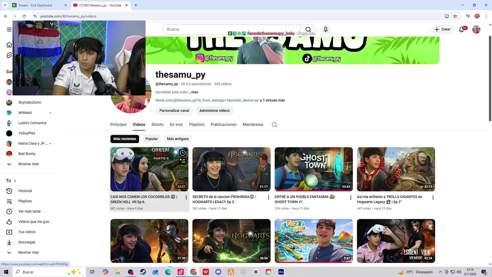The height and width of the screenshot is (277, 492).
Task: Switch to the Stream - Kick Dashboard tab
Action: [38, 5]
